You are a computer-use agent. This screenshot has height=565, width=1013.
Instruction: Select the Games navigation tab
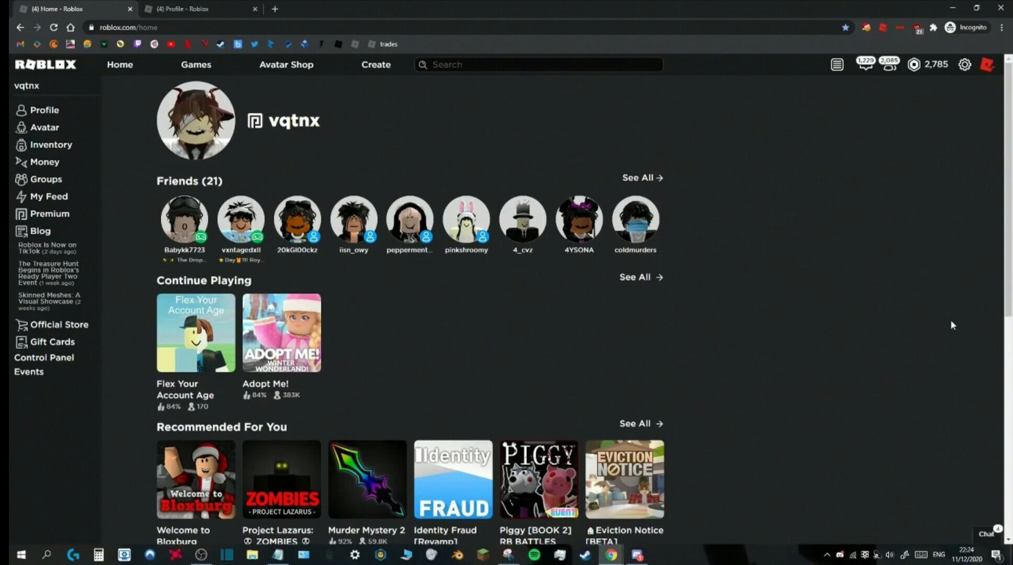click(196, 64)
